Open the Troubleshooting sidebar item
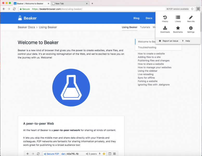The image size is (202, 156). click(158, 47)
